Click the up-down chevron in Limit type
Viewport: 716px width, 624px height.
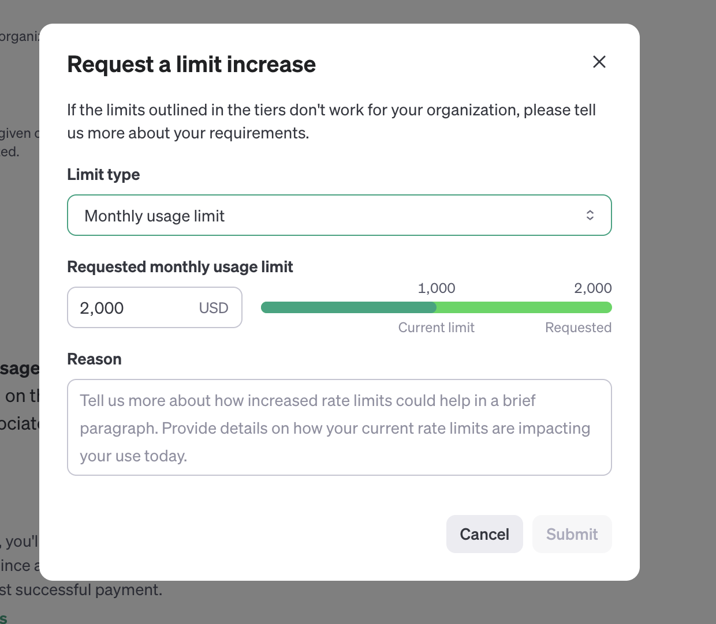click(x=590, y=215)
